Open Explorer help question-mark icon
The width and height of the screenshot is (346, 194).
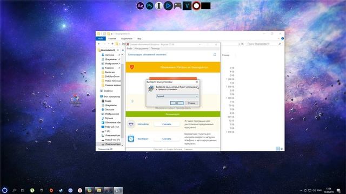[x=282, y=38]
